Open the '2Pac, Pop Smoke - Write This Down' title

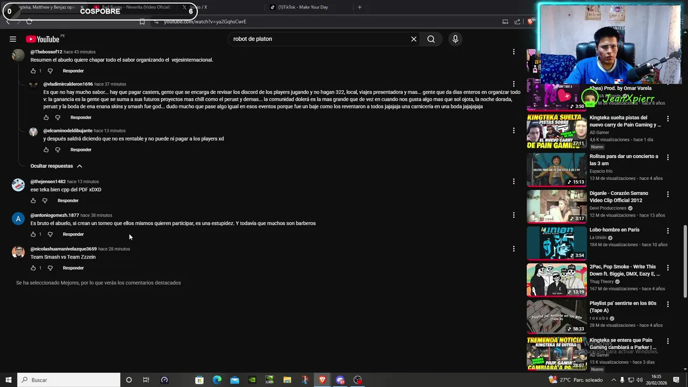coord(625,270)
